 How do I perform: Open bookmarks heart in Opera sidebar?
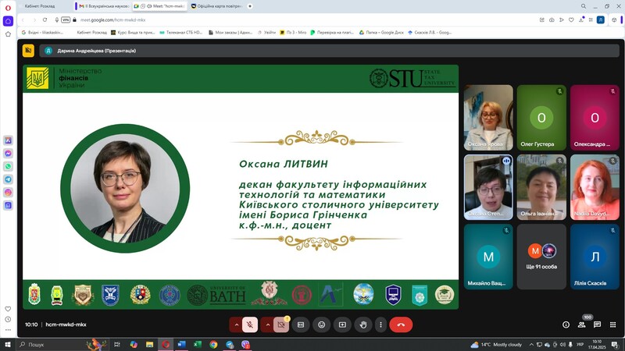8,309
